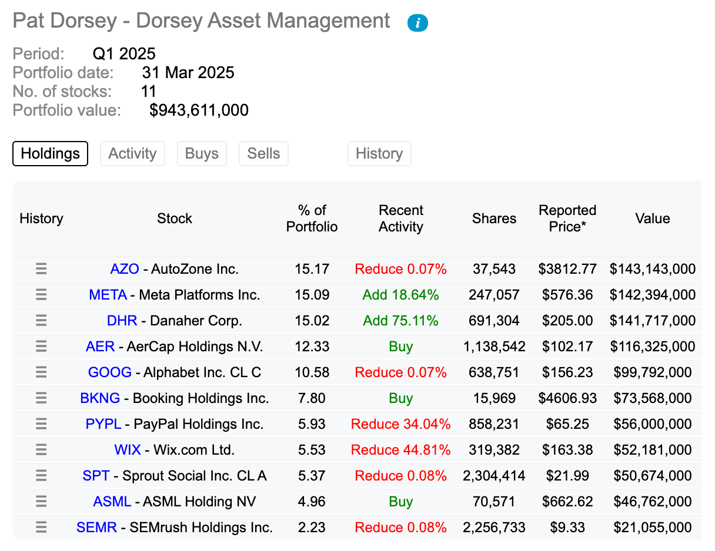Open the GOOG ticker link
Screen dimensions: 715x551
110,372
